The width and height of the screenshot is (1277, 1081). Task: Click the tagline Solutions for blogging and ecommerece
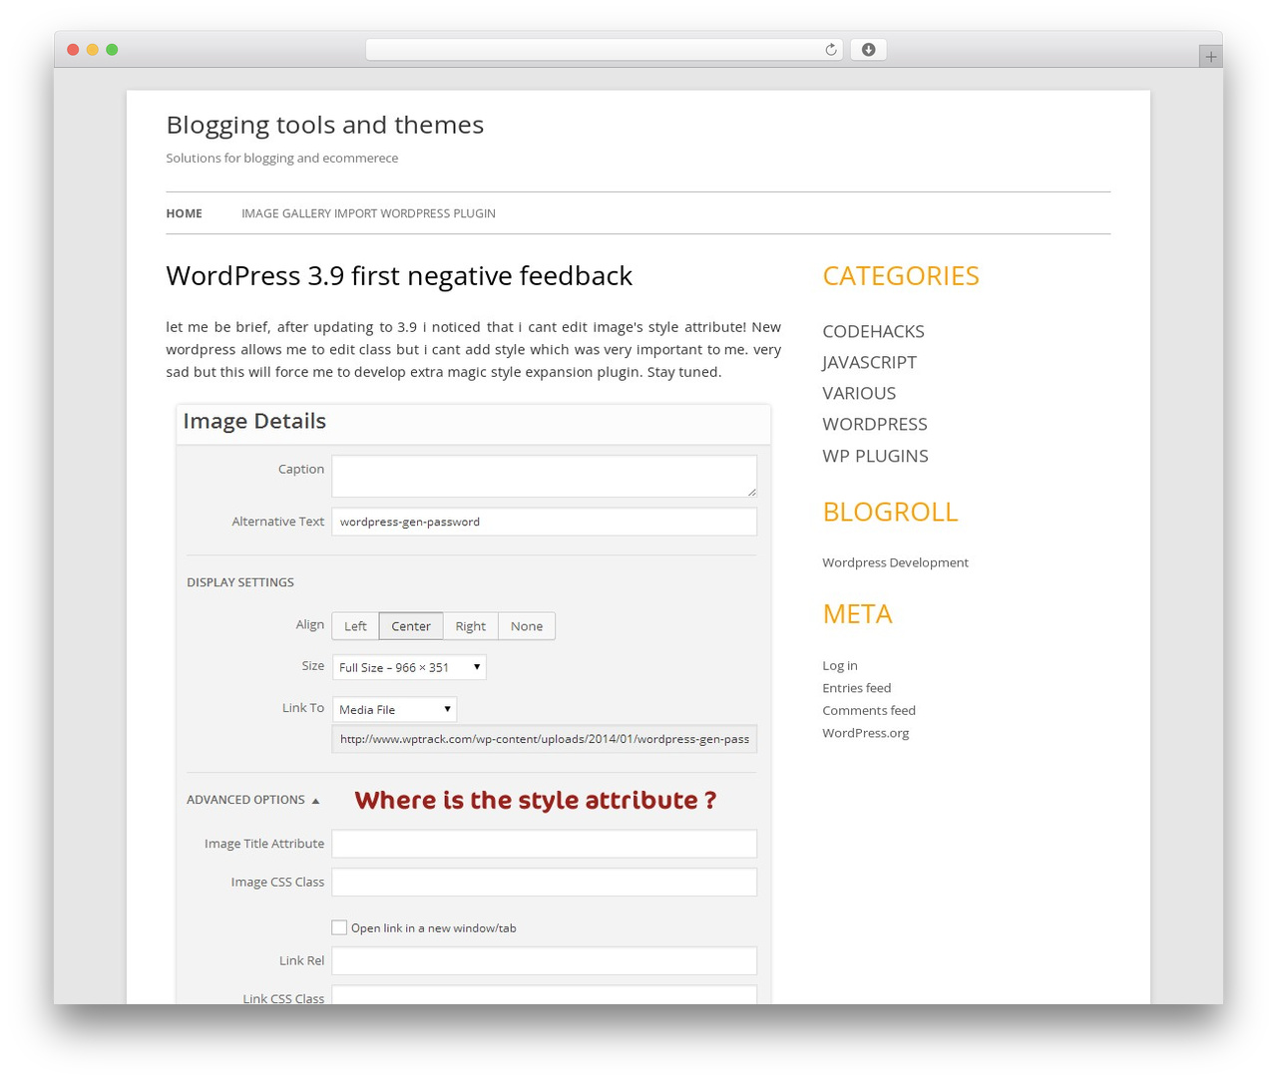[282, 158]
